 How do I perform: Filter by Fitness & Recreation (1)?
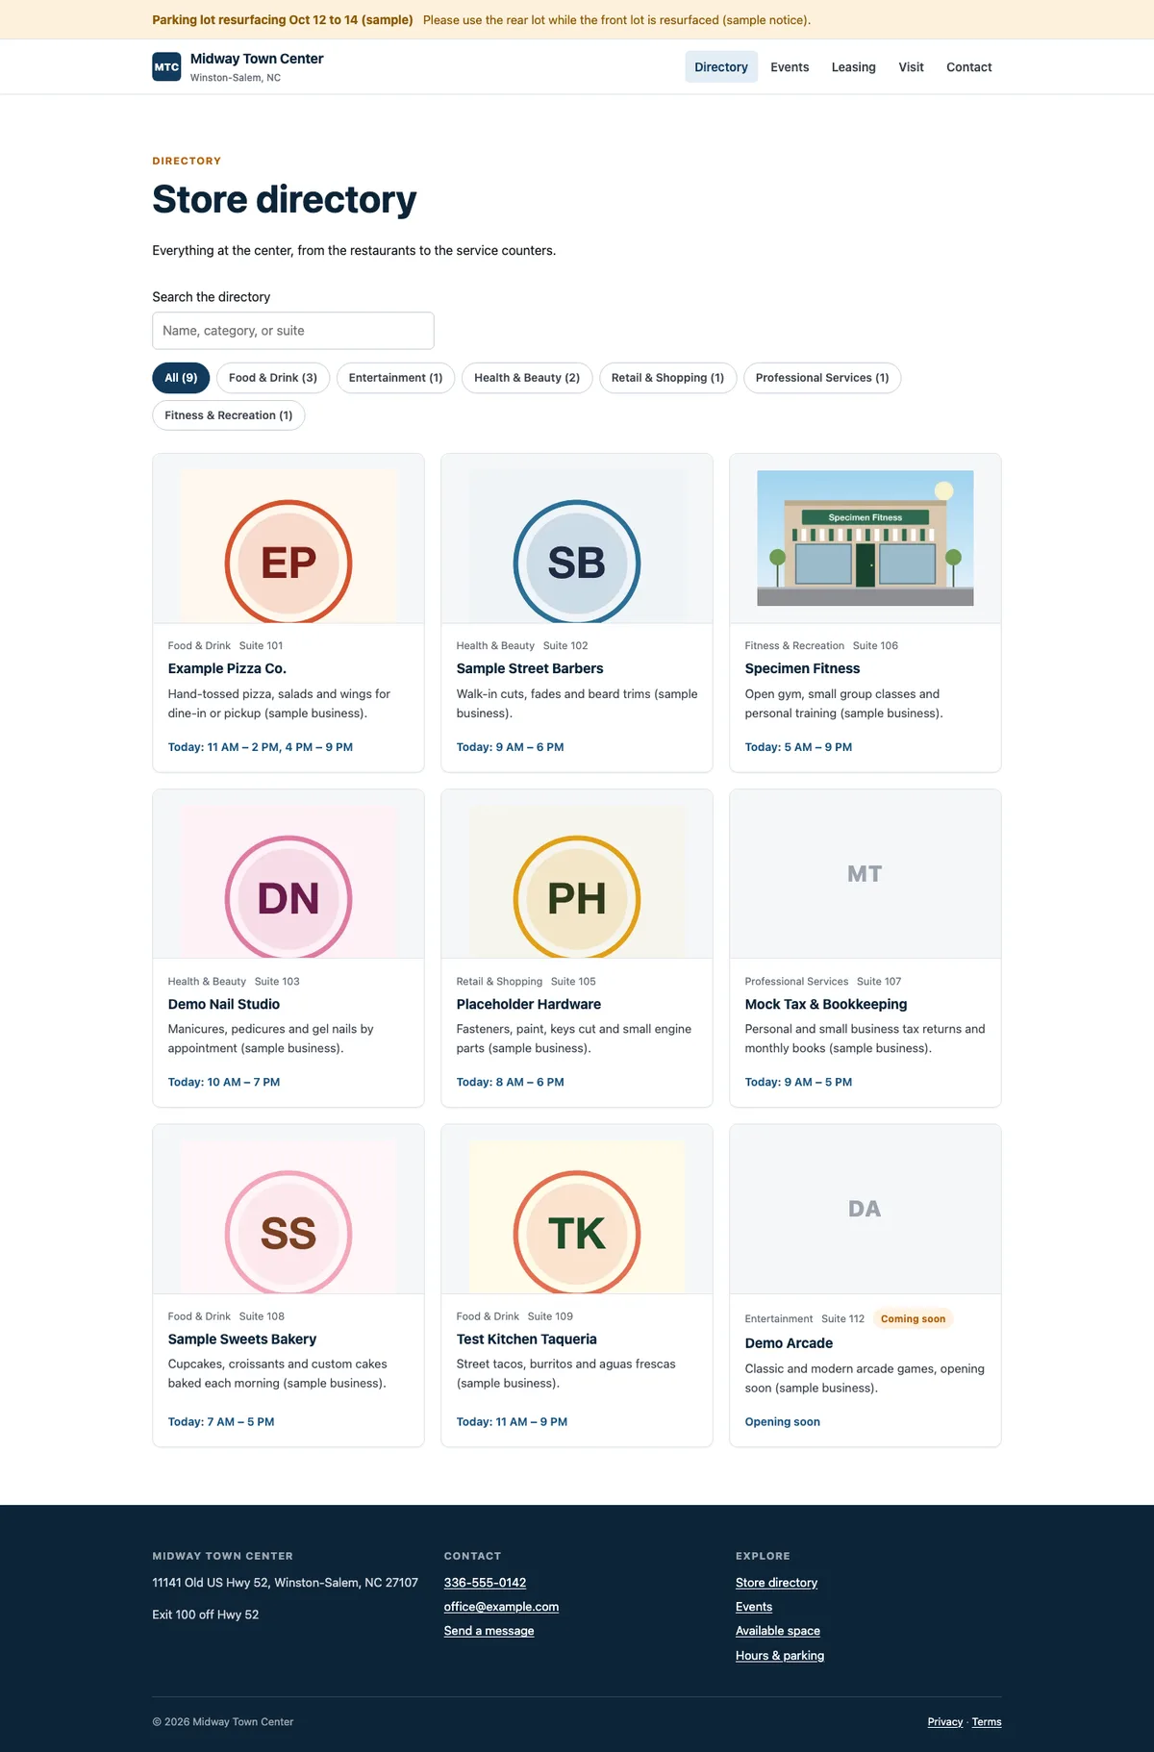[x=229, y=415]
